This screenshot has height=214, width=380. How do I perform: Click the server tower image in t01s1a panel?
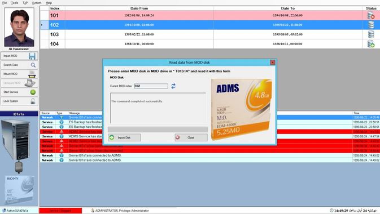pos(16,140)
